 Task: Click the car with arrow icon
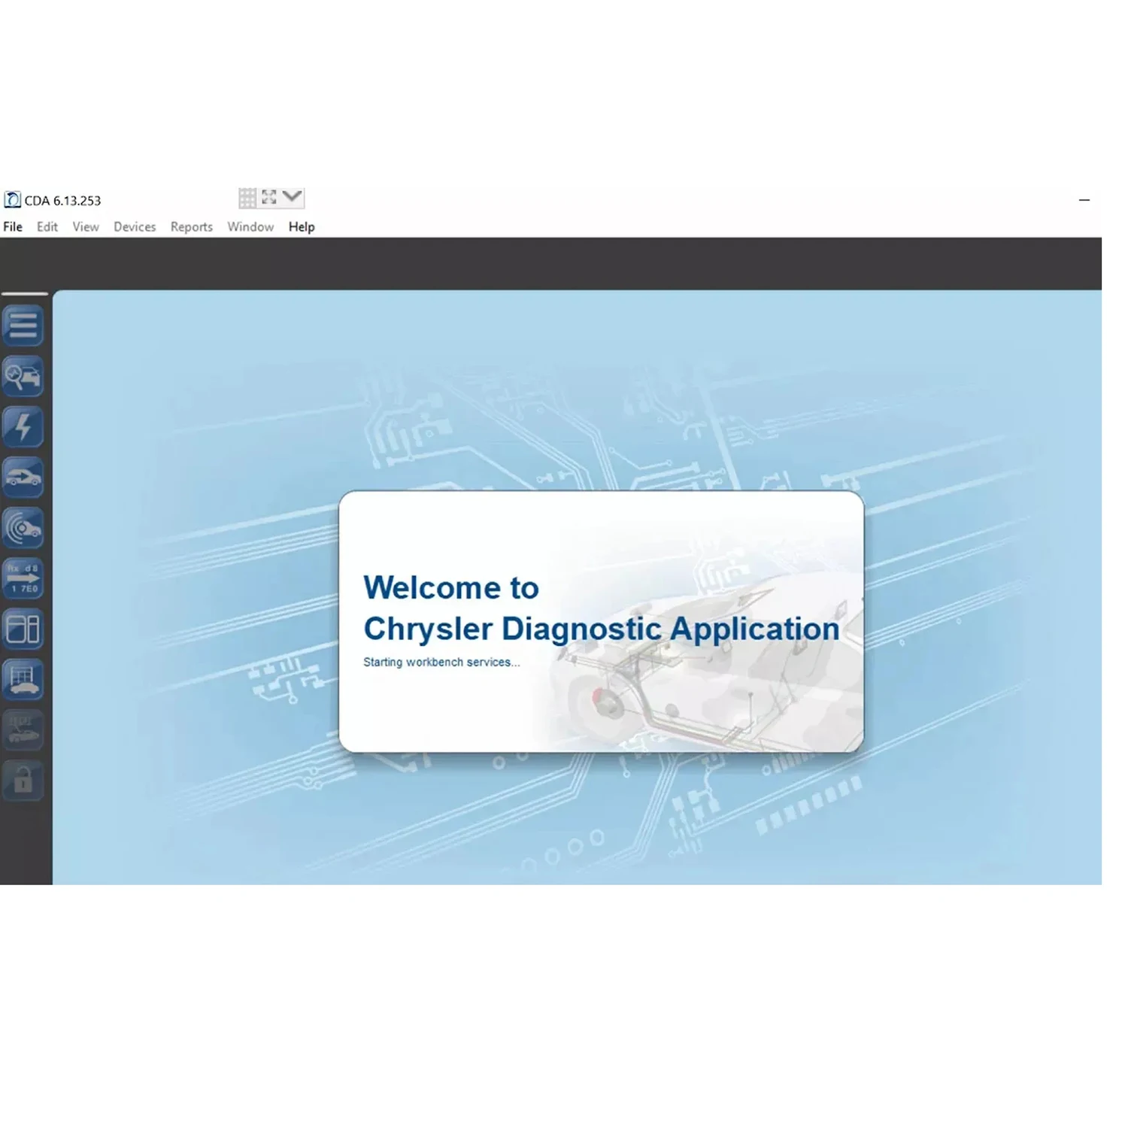[x=23, y=477]
